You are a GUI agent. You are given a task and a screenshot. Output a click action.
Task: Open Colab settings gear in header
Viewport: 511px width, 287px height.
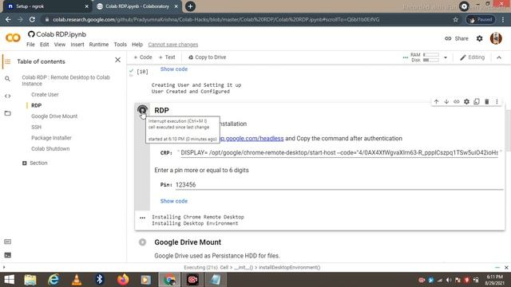[x=479, y=38]
